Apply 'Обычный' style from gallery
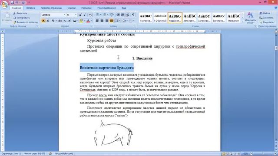 (x=160, y=18)
